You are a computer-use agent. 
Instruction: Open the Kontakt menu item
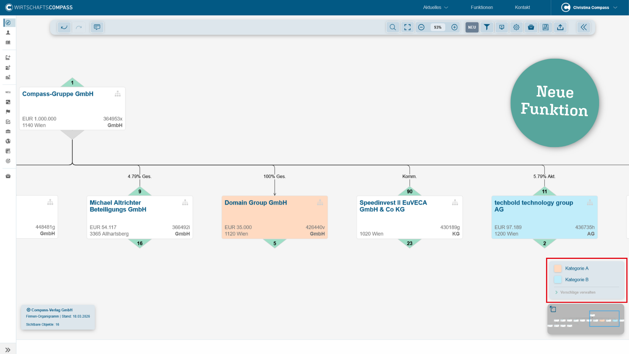click(522, 8)
